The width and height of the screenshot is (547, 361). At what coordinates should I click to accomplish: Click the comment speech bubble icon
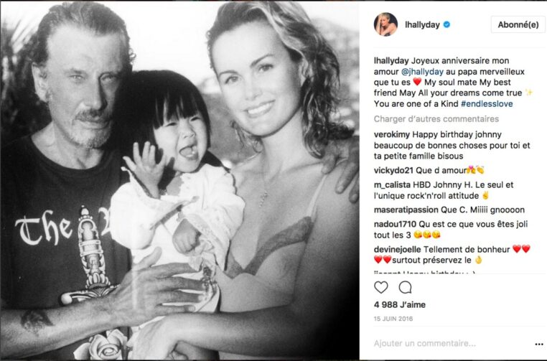coord(405,287)
